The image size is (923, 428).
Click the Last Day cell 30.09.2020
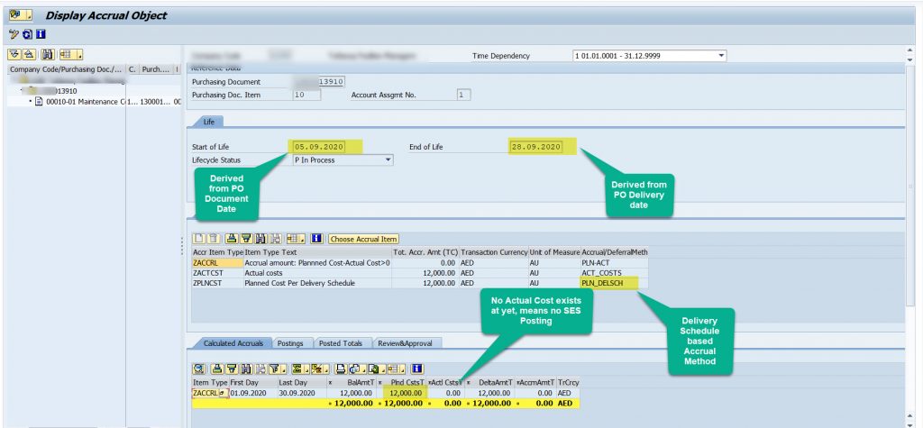coord(301,393)
